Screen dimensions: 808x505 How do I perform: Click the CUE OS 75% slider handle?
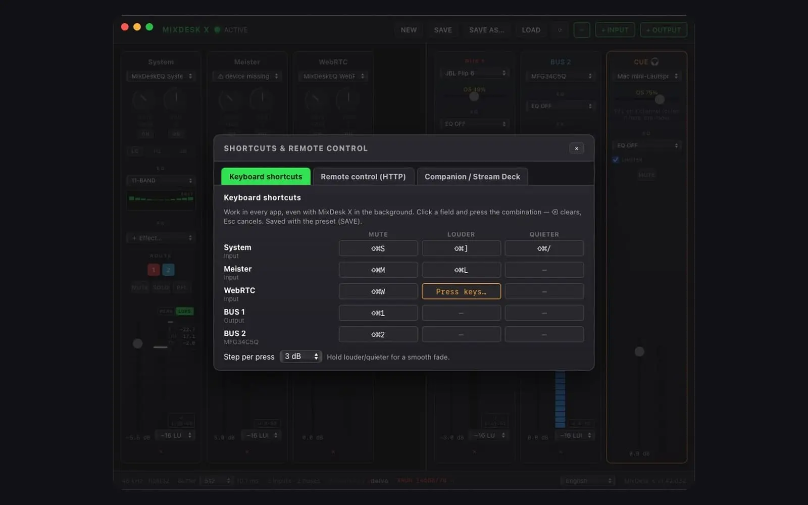660,99
